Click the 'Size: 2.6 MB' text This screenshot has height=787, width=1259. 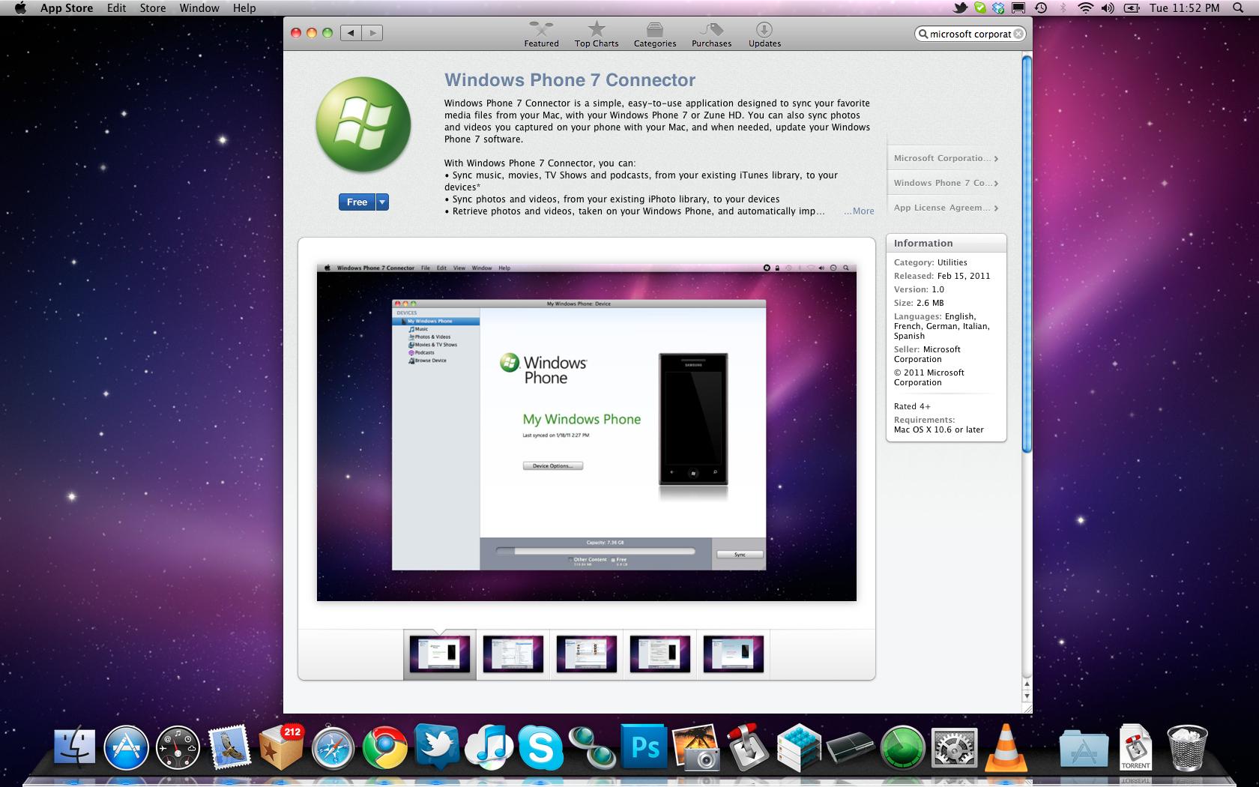click(x=919, y=303)
